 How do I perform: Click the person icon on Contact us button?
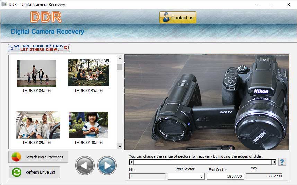coord(166,17)
